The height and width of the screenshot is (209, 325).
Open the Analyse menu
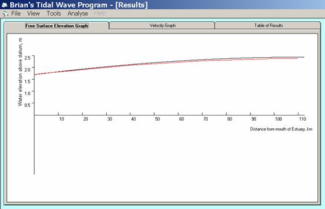[x=78, y=13]
